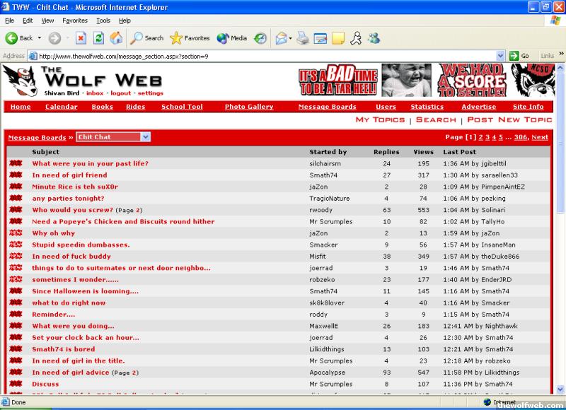Open the address bar URL dropdown arrow
The image size is (566, 410).
500,56
